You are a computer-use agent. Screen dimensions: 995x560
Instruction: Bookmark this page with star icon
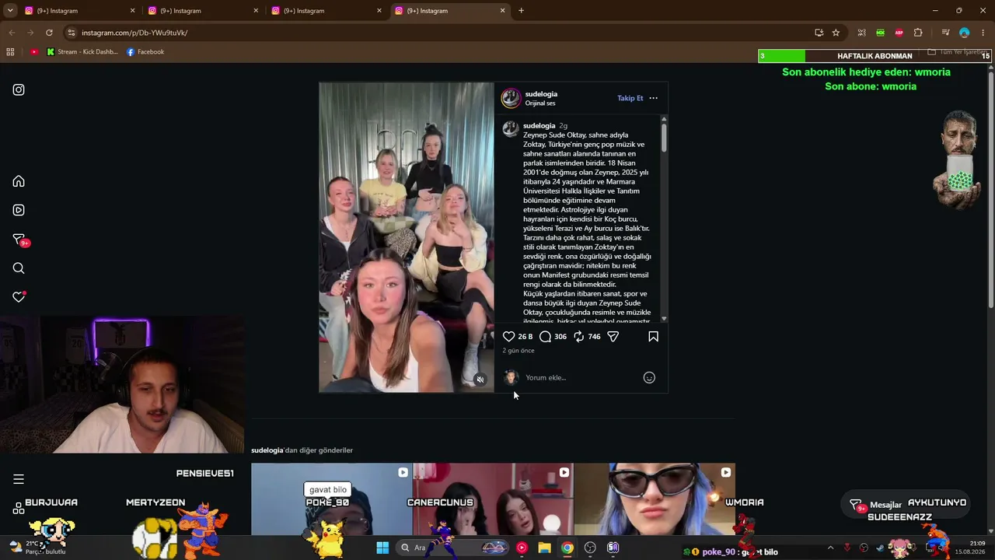click(836, 33)
